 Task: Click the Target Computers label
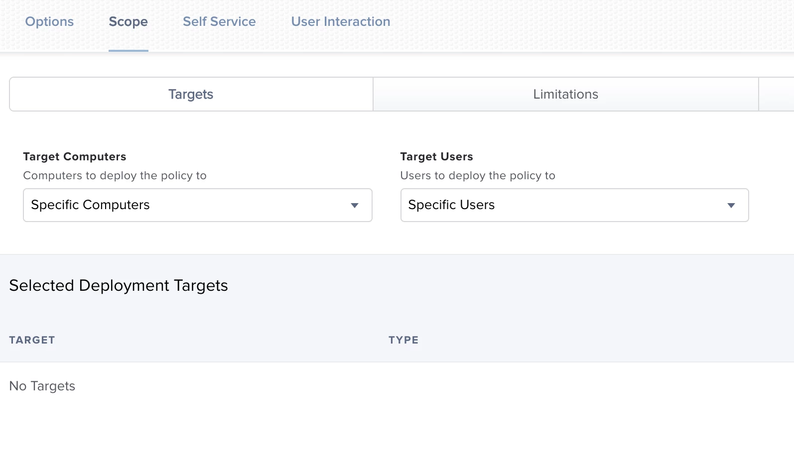[x=75, y=156]
